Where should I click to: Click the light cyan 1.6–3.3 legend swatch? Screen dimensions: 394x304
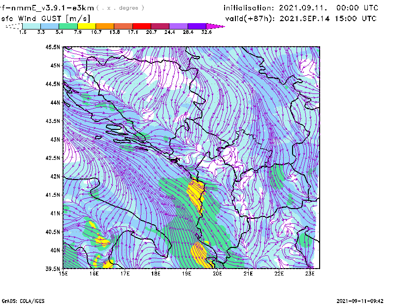32,26
